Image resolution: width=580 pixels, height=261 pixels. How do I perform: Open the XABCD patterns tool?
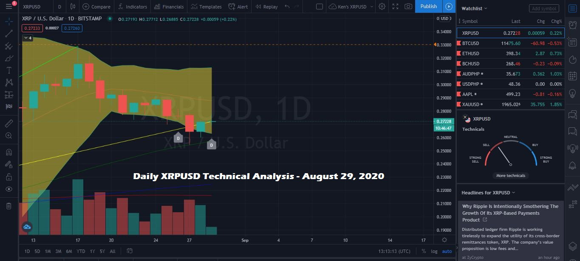[x=9, y=82]
